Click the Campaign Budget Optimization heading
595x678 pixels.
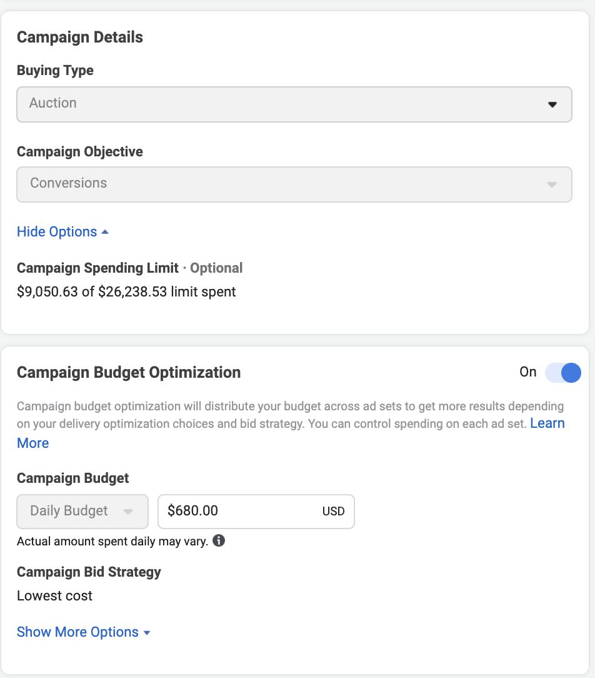(129, 372)
